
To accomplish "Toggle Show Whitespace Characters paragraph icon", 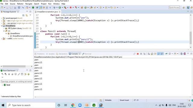I will (x=50, y=7).
